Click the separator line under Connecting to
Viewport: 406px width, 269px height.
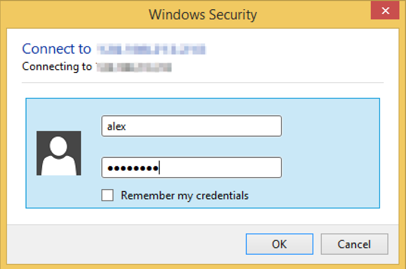point(203,83)
